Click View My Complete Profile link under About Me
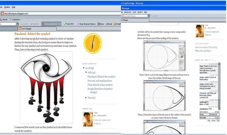Screen dimensions: 227x135 click(x=102, y=122)
